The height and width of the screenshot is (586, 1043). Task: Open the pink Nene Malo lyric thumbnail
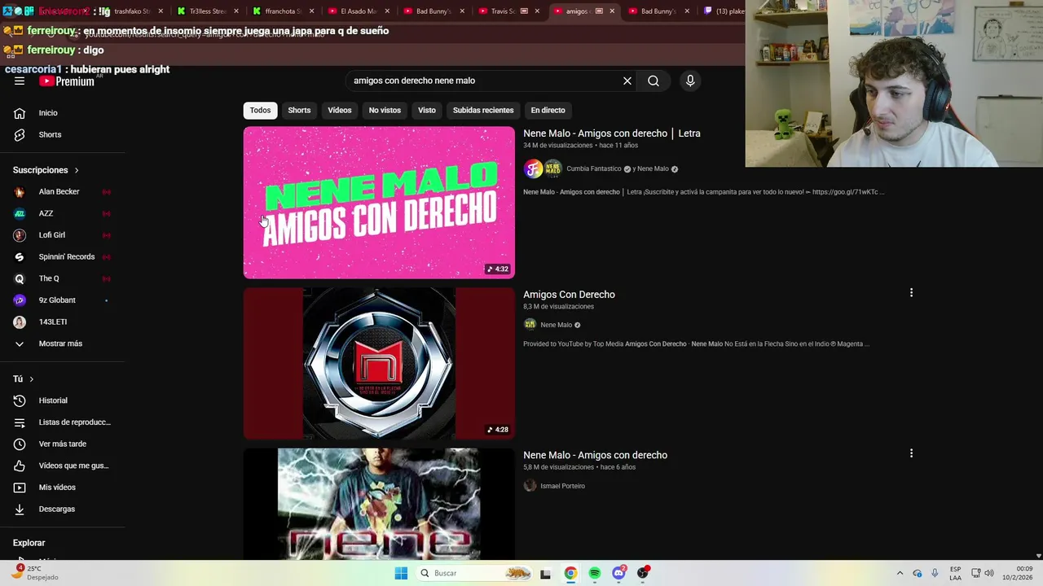tap(379, 203)
